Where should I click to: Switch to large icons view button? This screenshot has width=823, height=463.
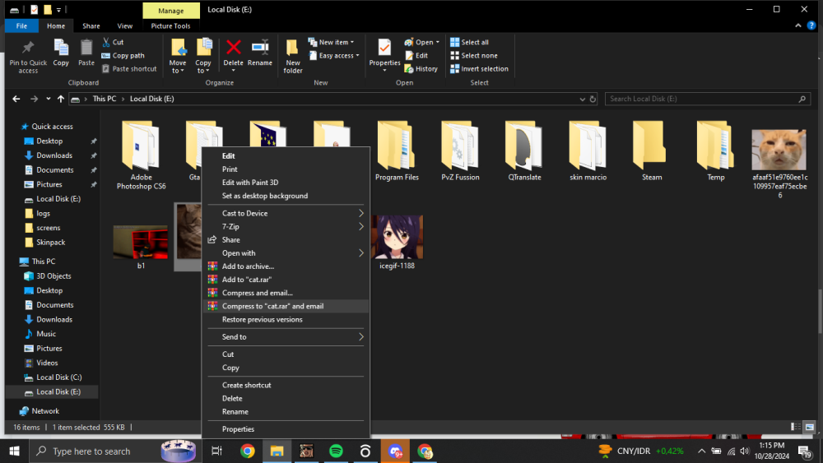click(810, 428)
